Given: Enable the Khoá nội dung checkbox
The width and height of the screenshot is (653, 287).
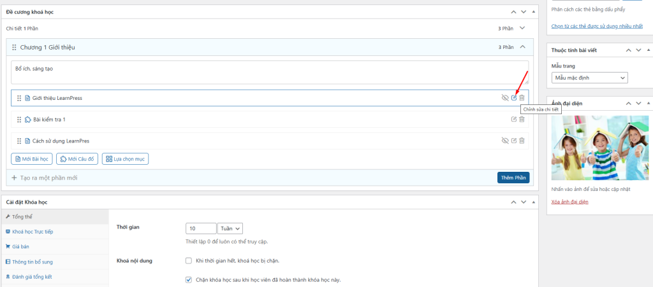Looking at the screenshot, I should 188,260.
